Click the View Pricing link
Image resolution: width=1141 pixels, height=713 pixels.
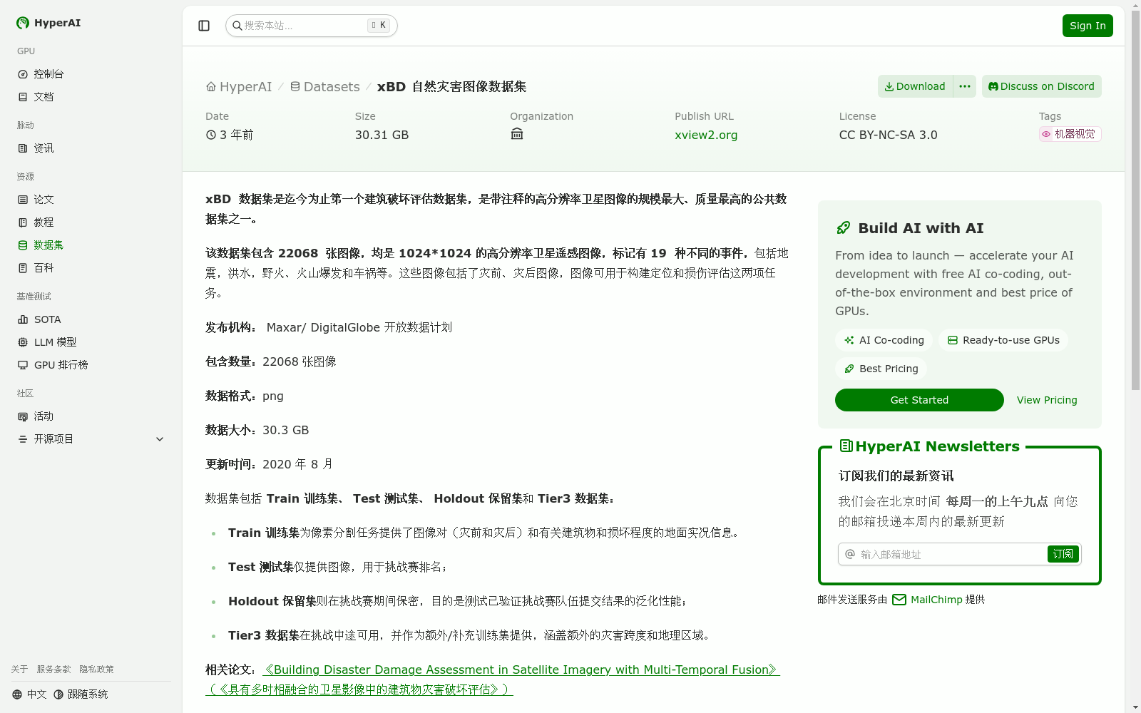pyautogui.click(x=1047, y=400)
